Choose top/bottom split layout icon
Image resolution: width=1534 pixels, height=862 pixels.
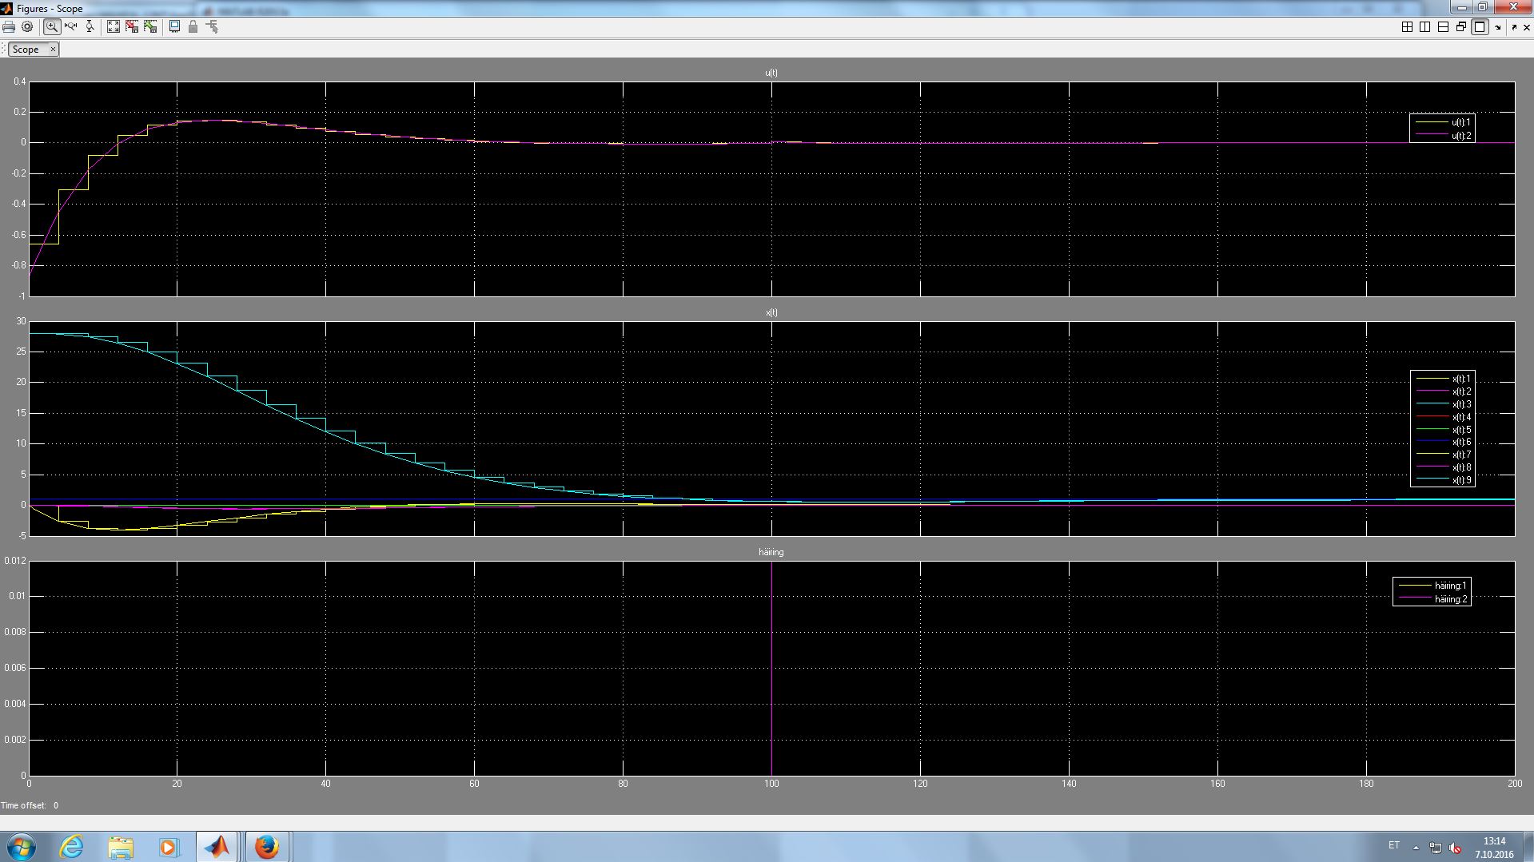(x=1443, y=27)
